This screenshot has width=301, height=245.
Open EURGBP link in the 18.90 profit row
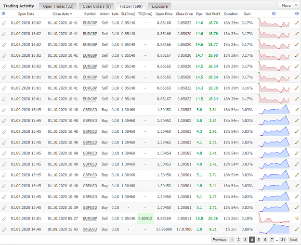pyautogui.click(x=90, y=55)
